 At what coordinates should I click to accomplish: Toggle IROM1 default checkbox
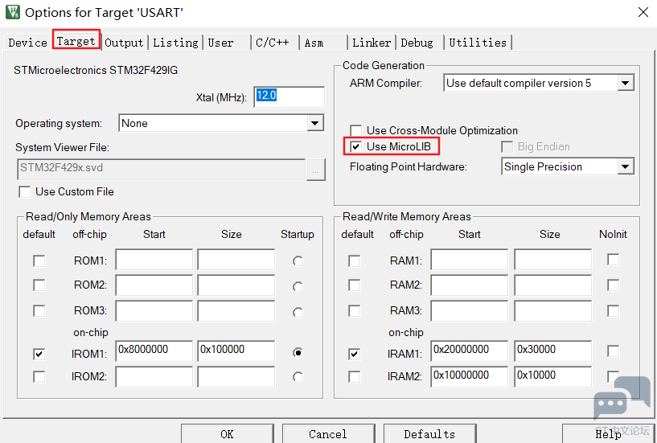point(39,353)
